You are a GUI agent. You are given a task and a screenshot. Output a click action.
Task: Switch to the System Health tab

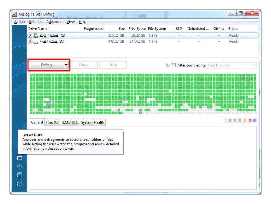pos(93,123)
